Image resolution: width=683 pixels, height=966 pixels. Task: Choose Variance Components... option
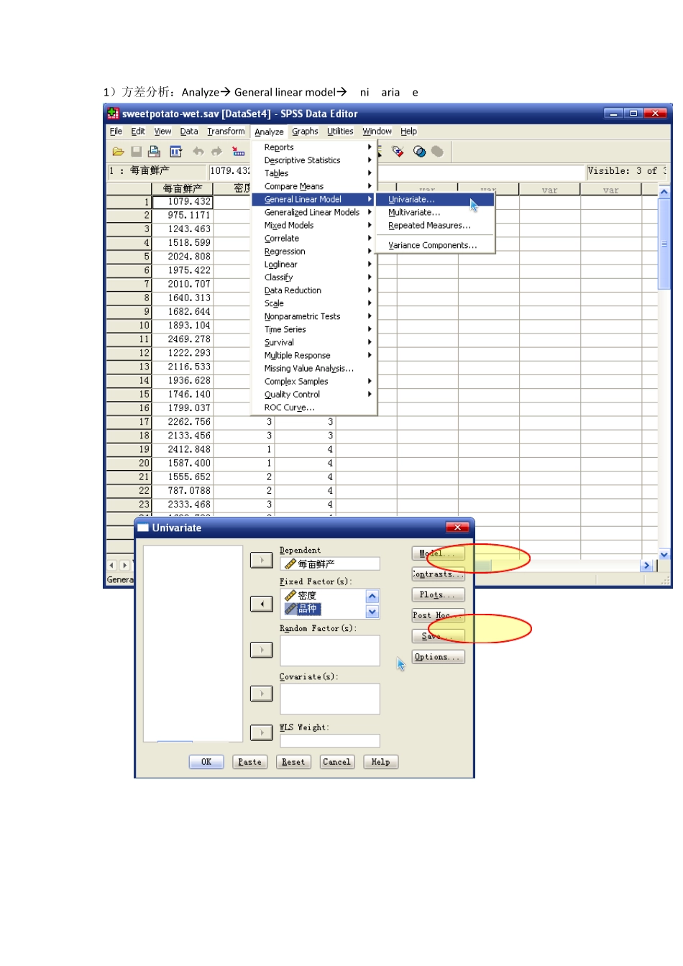pos(436,245)
